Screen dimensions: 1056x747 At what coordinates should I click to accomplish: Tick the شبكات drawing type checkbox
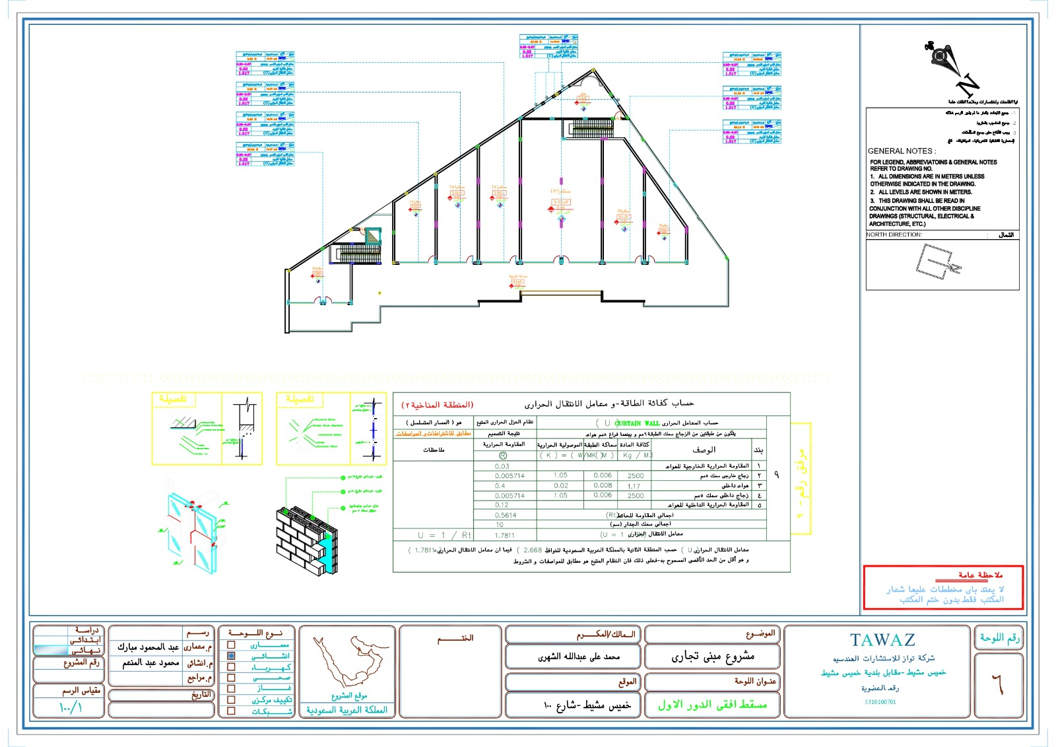(231, 711)
